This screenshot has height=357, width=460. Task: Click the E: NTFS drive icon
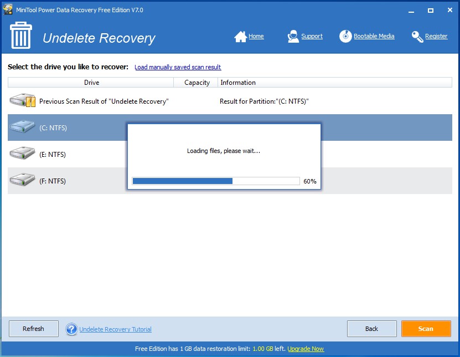pos(22,154)
